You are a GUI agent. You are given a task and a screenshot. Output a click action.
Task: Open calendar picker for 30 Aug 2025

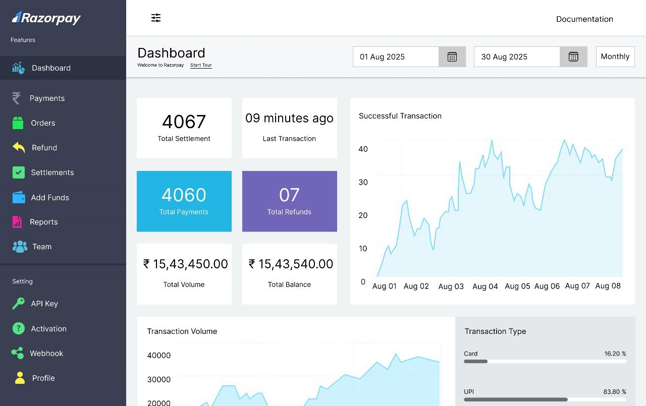pyautogui.click(x=573, y=56)
